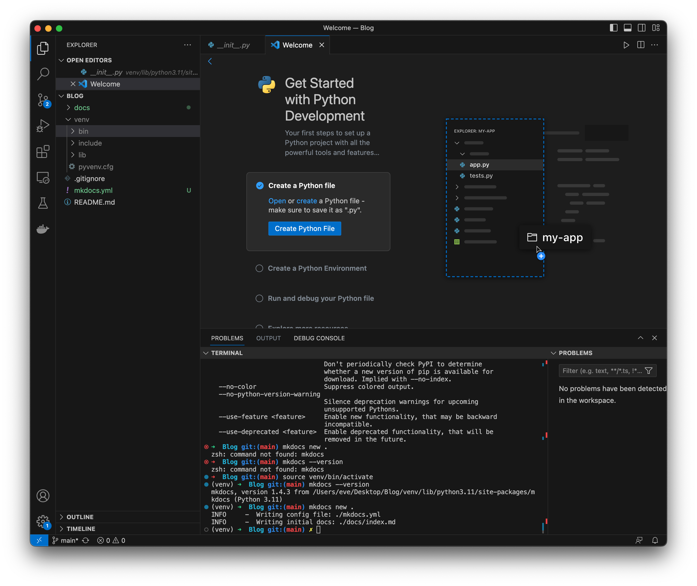Open mkdocs.yml in the explorer
Viewport: 697px width, 586px height.
pyautogui.click(x=128, y=190)
